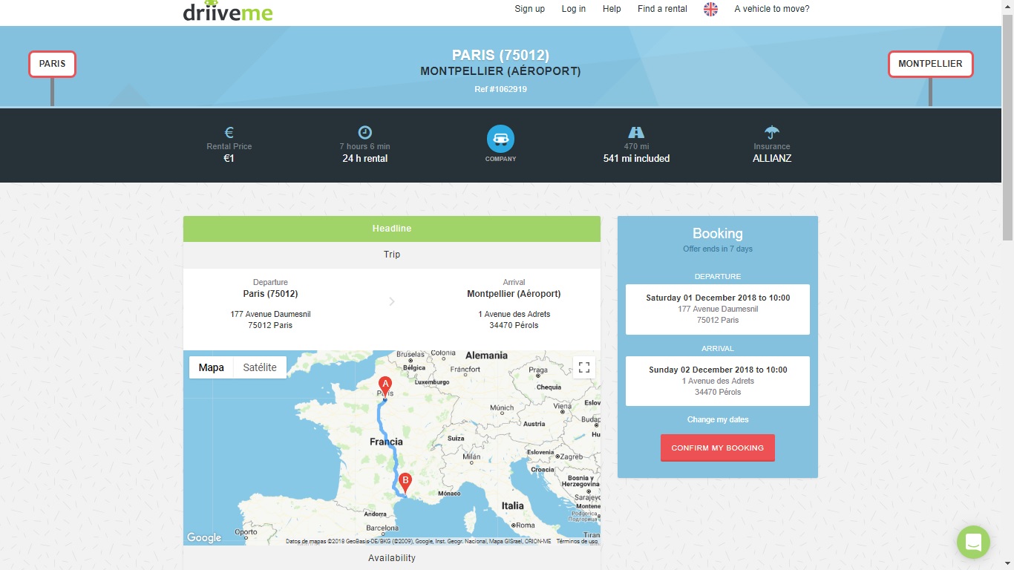Click the blue Company car icon
The width and height of the screenshot is (1014, 570).
click(500, 139)
